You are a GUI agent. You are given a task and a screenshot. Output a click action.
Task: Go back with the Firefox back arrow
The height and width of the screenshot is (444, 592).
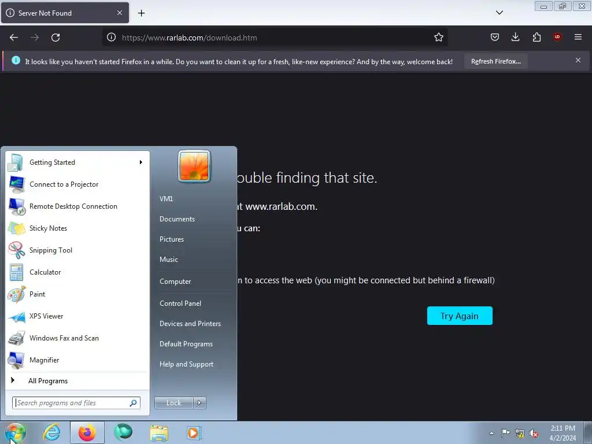pyautogui.click(x=14, y=38)
